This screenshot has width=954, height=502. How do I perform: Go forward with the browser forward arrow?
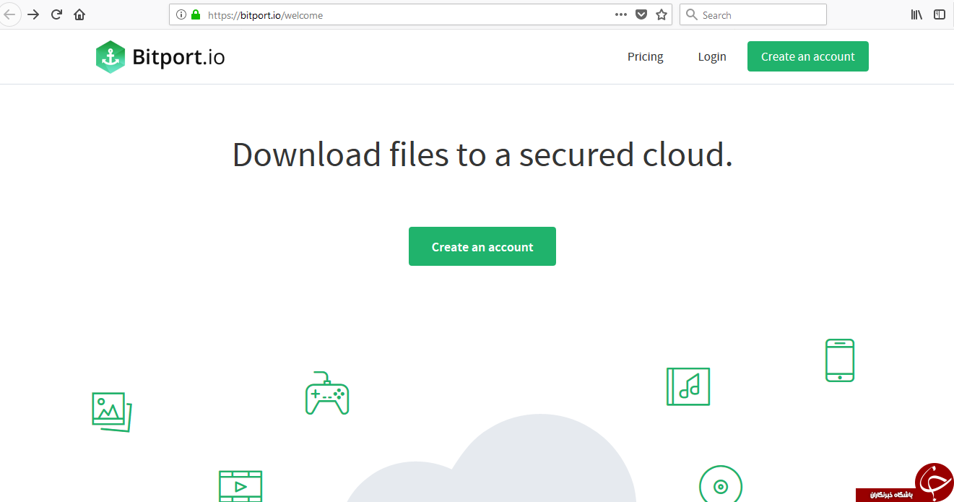pyautogui.click(x=33, y=14)
